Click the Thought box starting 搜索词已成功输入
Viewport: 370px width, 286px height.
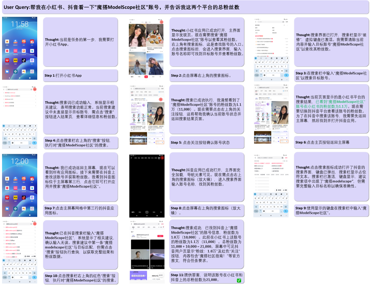80,109
